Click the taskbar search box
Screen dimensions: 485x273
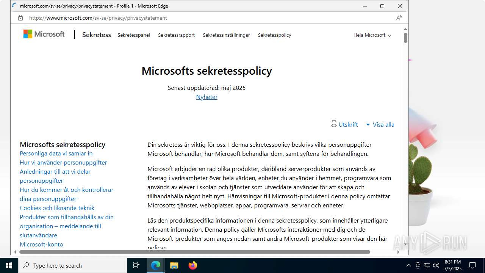[x=73, y=265]
